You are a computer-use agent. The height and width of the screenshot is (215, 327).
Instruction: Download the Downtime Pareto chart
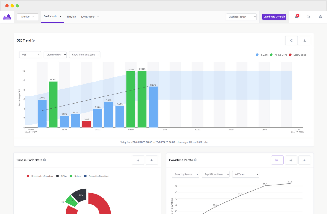(305, 160)
